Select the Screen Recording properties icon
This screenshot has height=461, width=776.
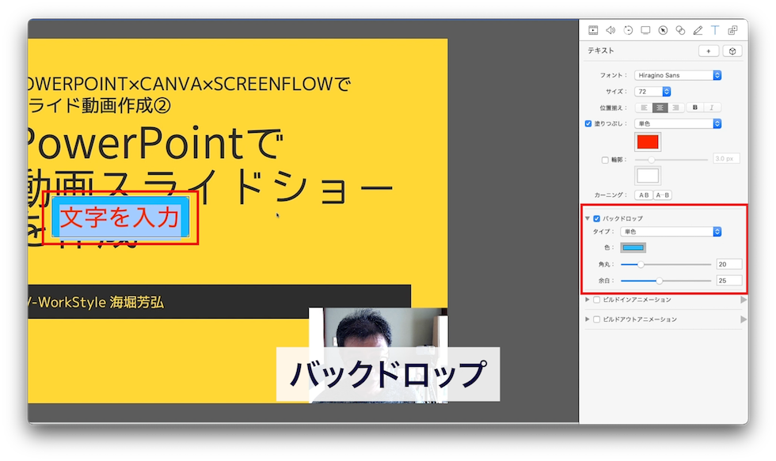[646, 29]
